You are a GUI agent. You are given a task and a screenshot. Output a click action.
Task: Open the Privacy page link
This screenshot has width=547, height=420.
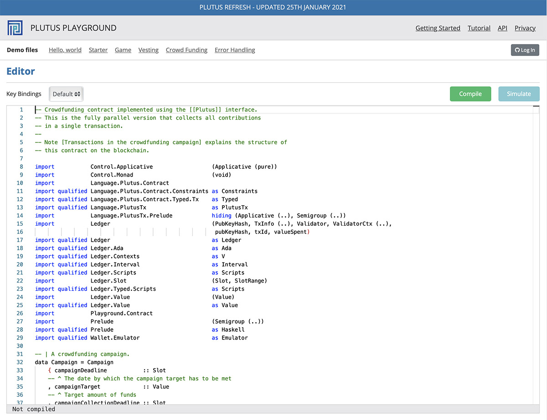click(x=525, y=28)
